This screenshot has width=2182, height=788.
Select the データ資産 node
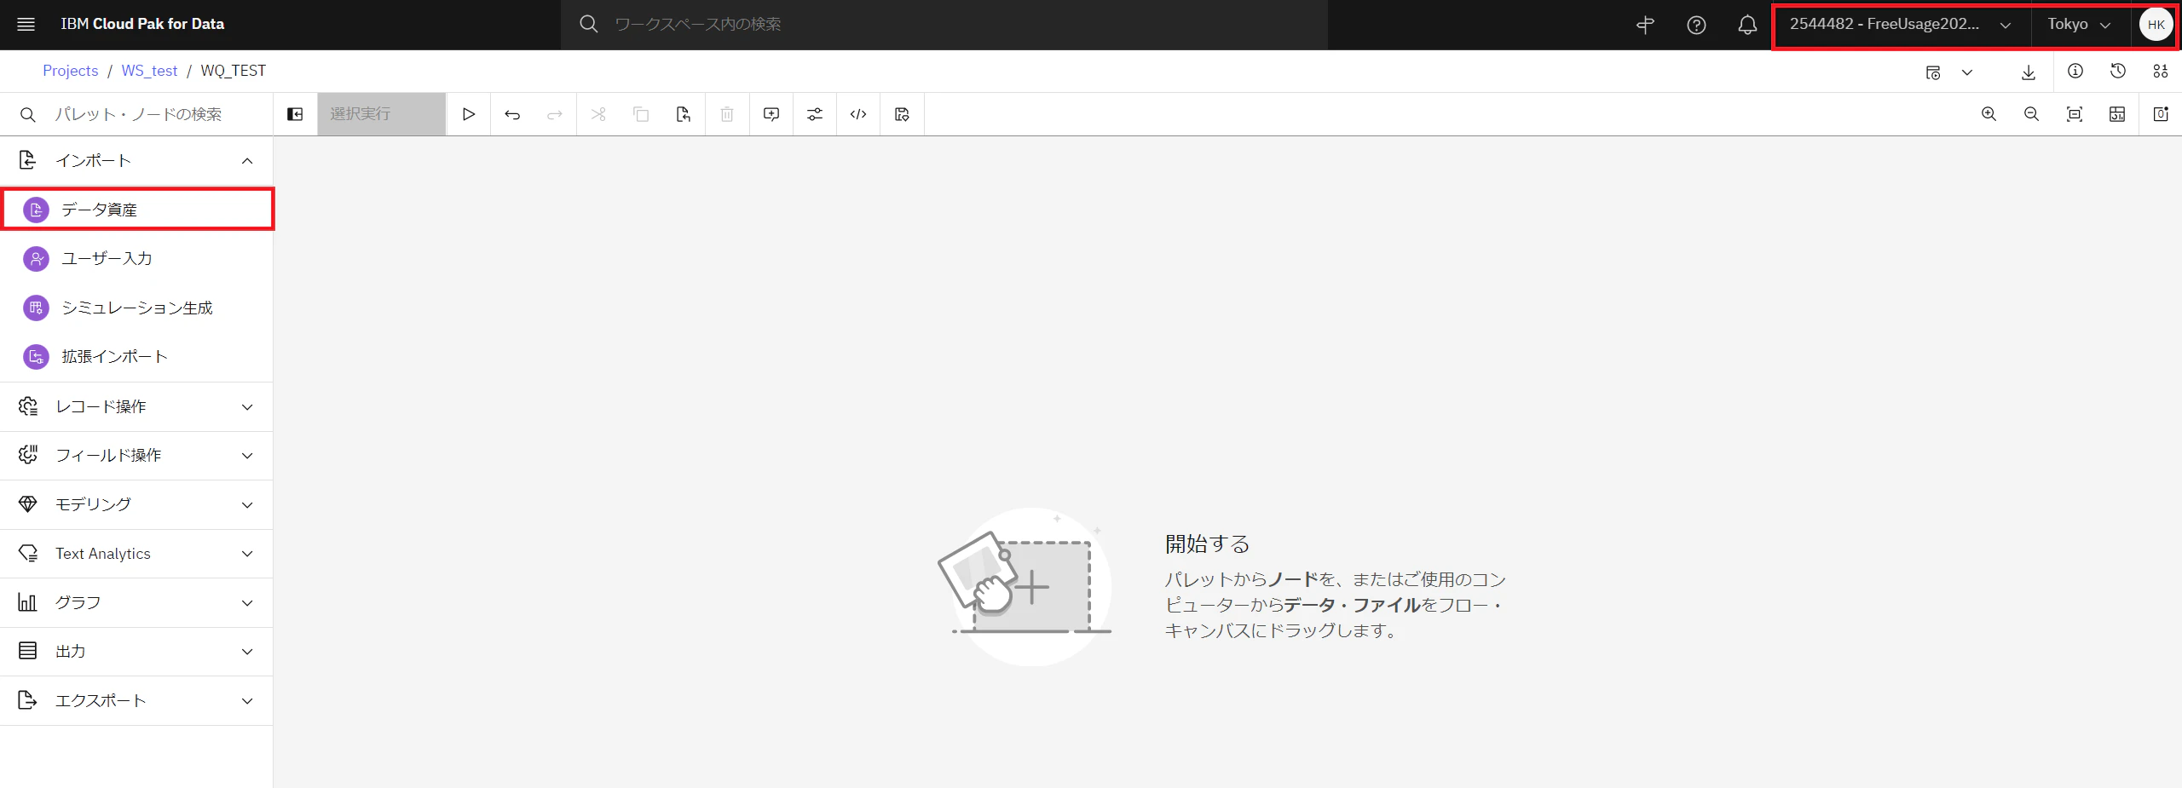click(136, 210)
